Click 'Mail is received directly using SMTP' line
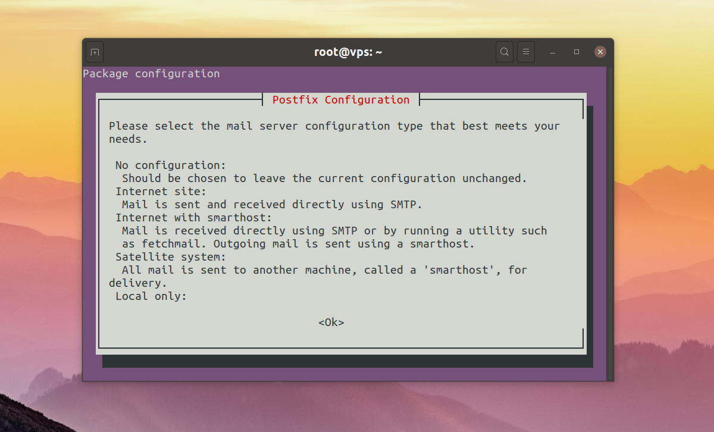Screen dimensions: 714x432 click(334, 231)
